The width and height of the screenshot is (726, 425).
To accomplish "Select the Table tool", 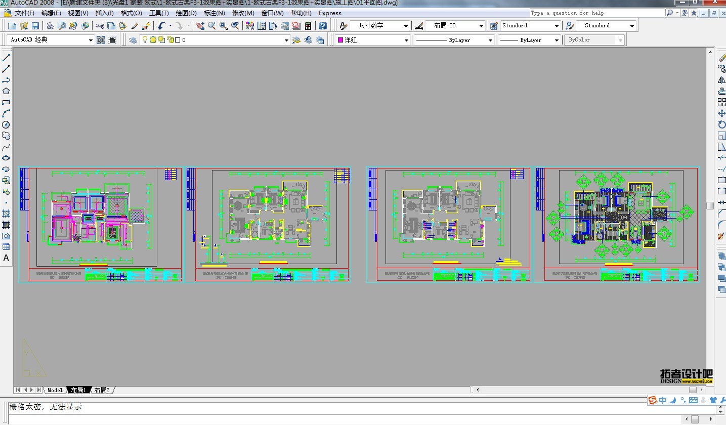I will coord(6,247).
